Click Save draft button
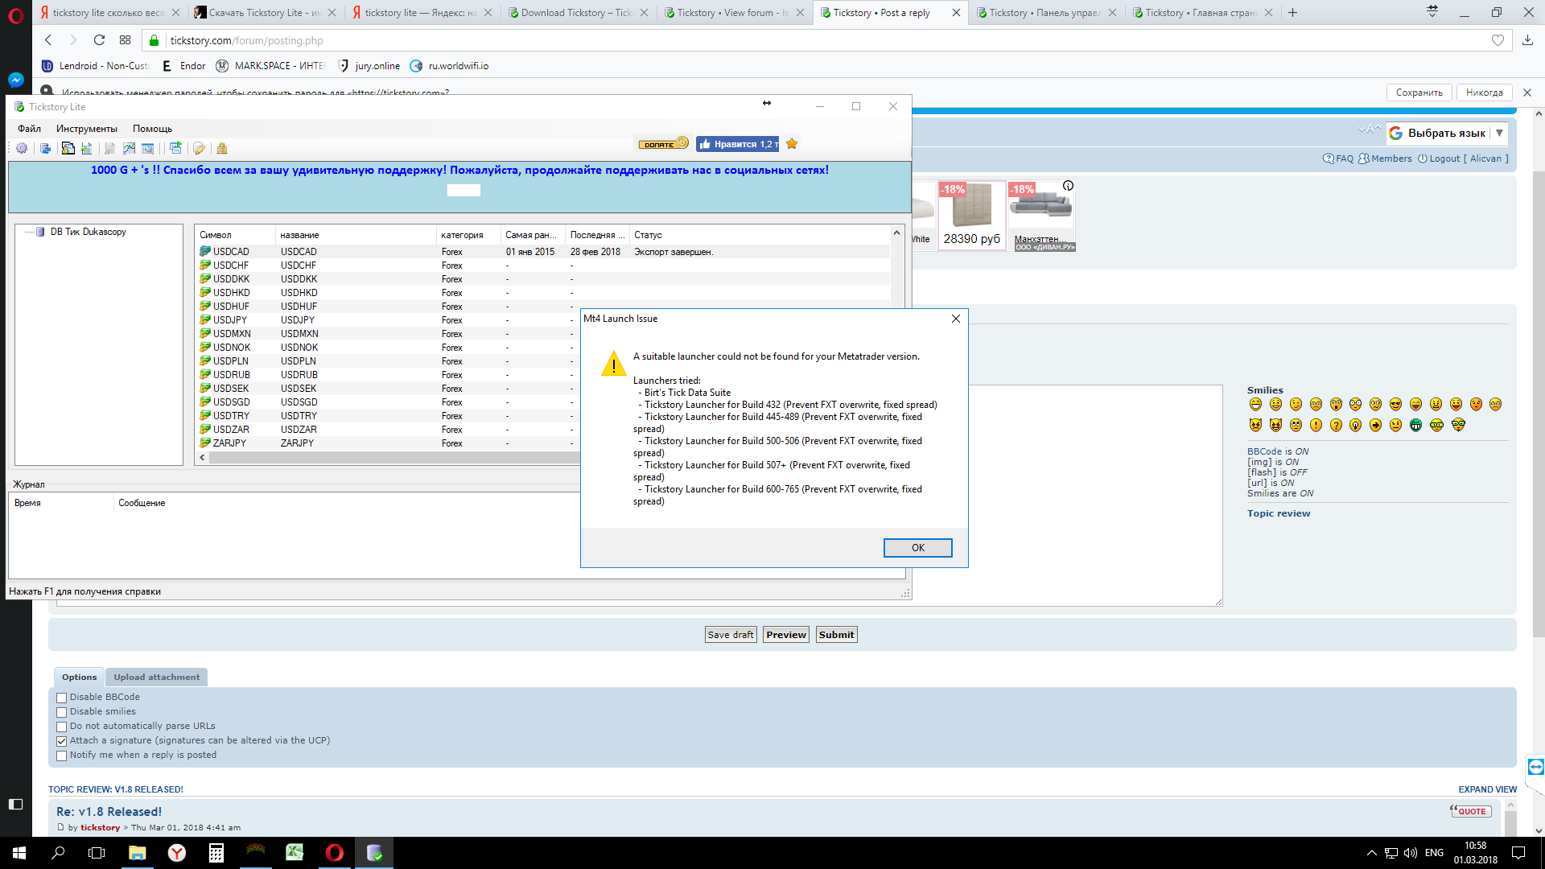The width and height of the screenshot is (1545, 869). 731,635
